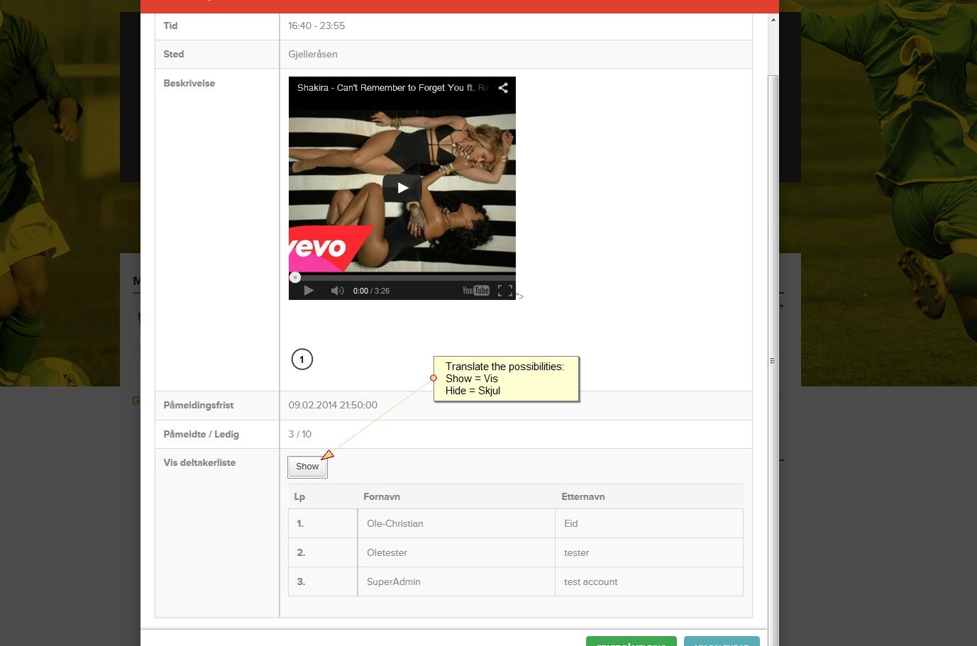Screen dimensions: 977x646
Task: Select the deadline value '09.02.2014 21:50:00'
Action: tap(333, 405)
